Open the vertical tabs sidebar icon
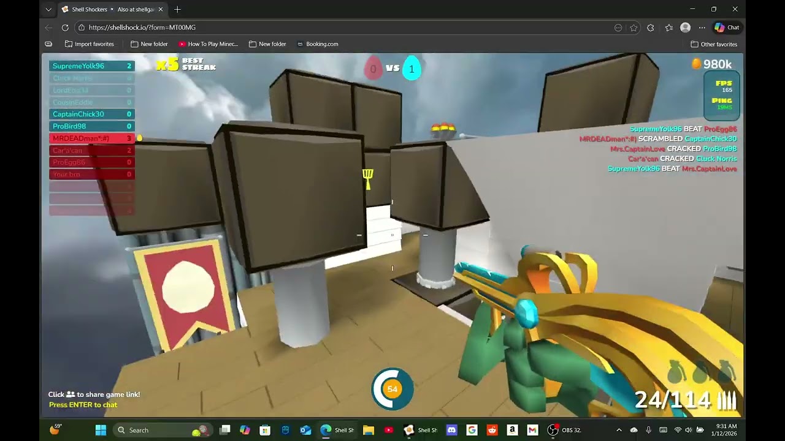This screenshot has width=785, height=441. click(x=48, y=44)
